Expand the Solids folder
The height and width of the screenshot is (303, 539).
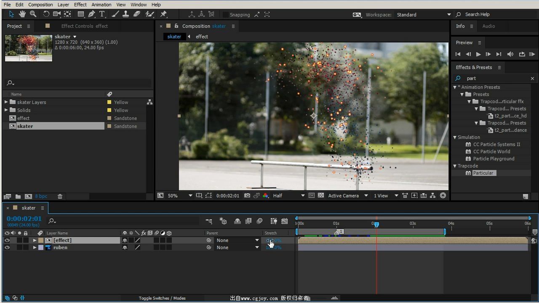tap(6, 110)
